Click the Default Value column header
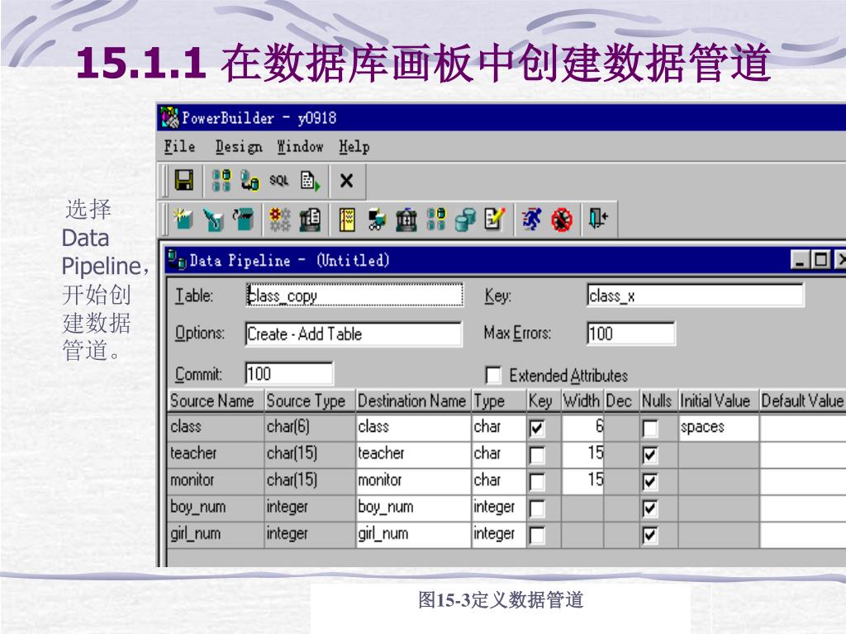Screen dimensions: 846x634 pos(802,401)
